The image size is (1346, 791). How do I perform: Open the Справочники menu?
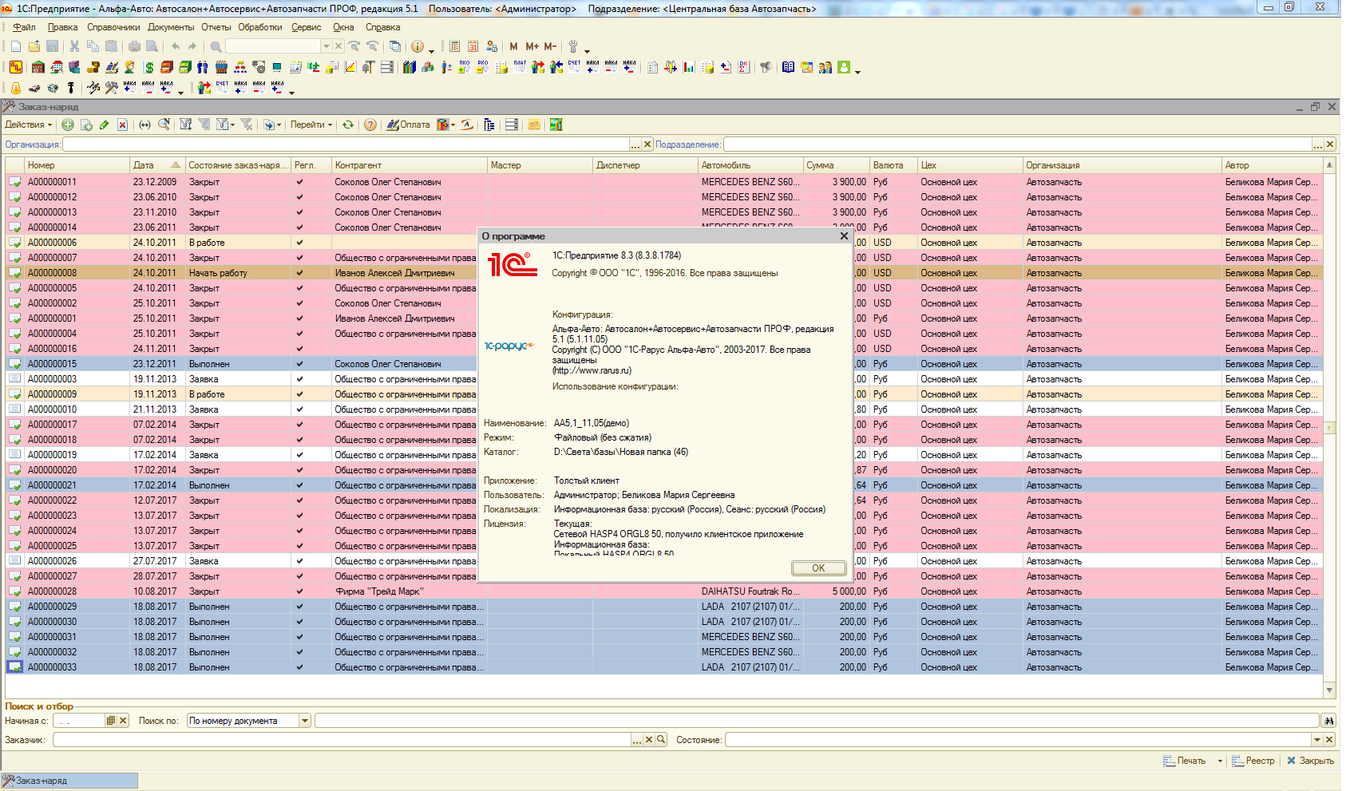pyautogui.click(x=113, y=27)
